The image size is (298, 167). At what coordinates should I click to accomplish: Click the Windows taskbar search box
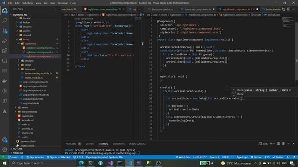coord(43,163)
